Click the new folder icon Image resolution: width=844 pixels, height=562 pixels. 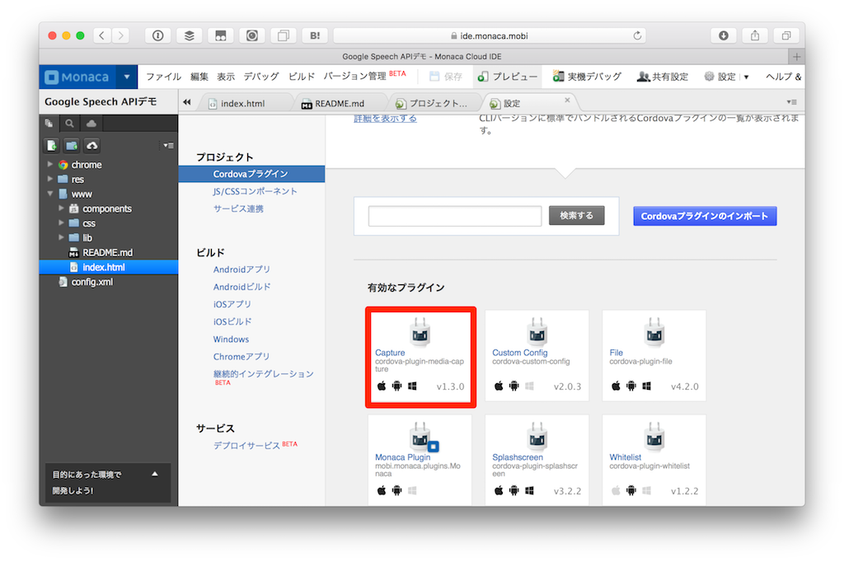click(x=72, y=145)
